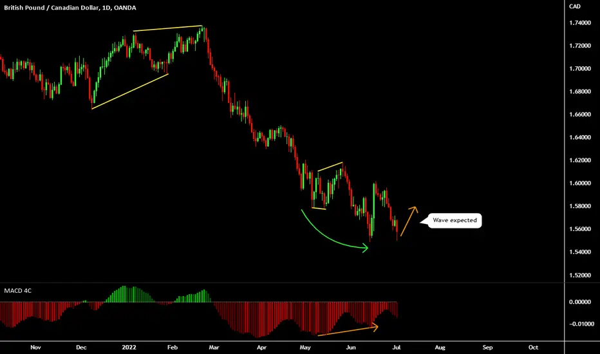600x354 pixels.
Task: Click the Aug label on time axis
Action: point(440,348)
